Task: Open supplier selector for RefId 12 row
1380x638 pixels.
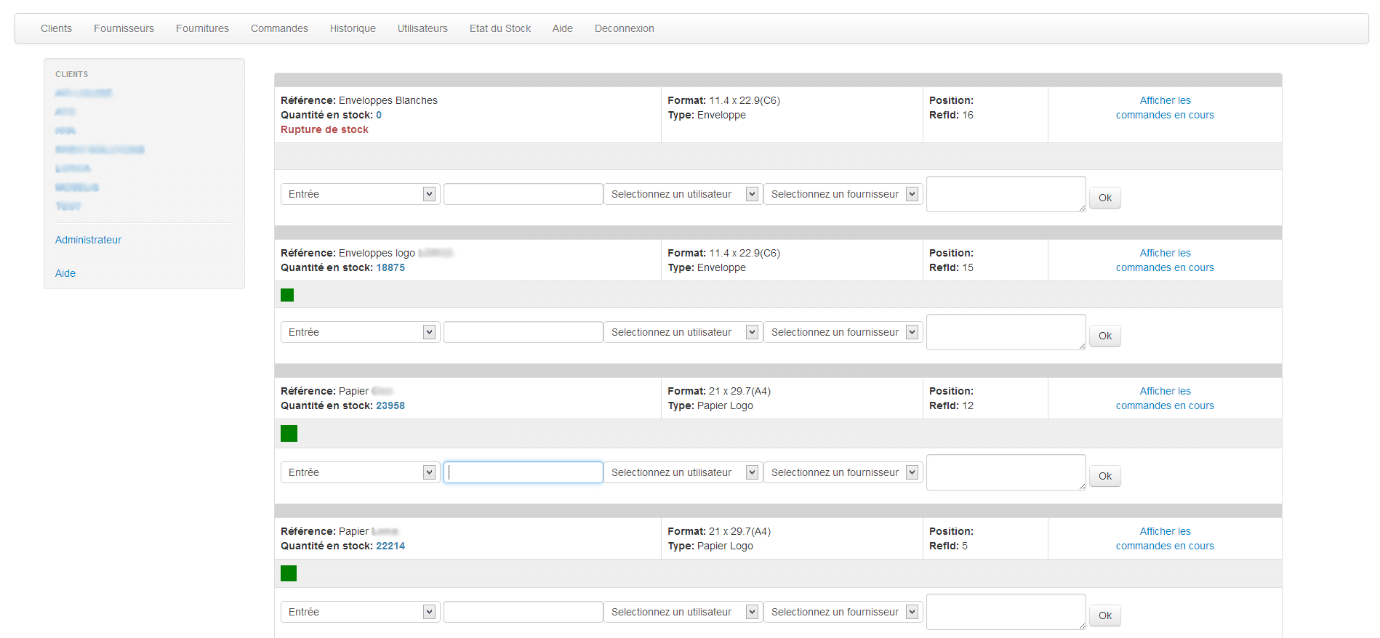Action: [x=843, y=472]
